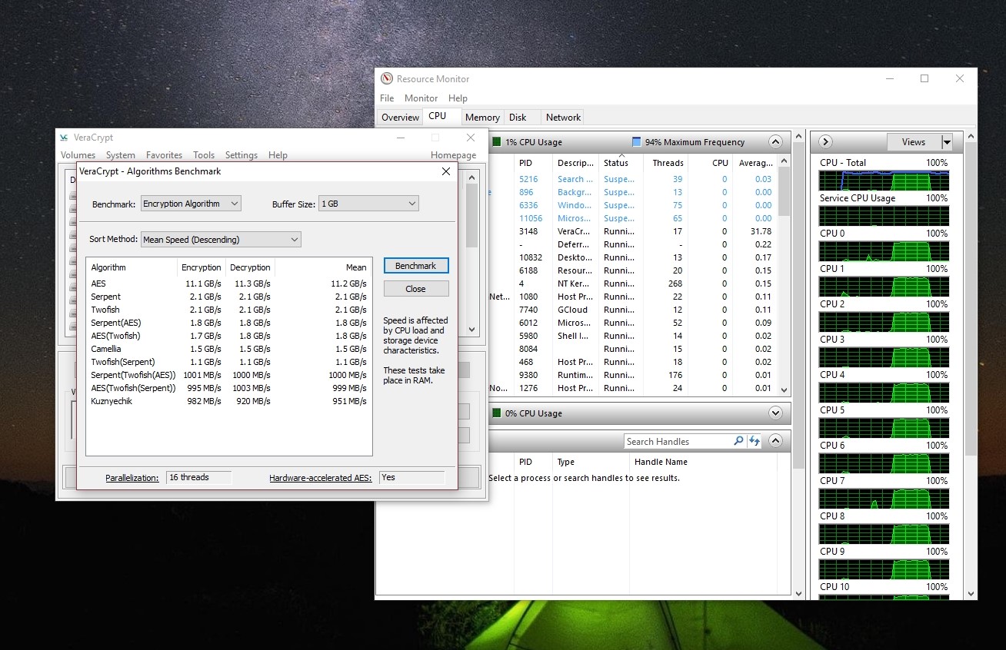Screen dimensions: 1006x650
Task: Open the Help menu in Resource Monitor
Action: coord(458,98)
